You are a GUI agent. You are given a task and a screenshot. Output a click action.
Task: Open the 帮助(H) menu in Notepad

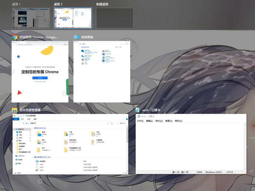(178, 121)
